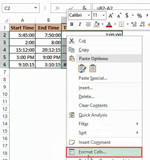The image size is (150, 160).
Task: Click the increase decimal icon
Action: (134, 24)
